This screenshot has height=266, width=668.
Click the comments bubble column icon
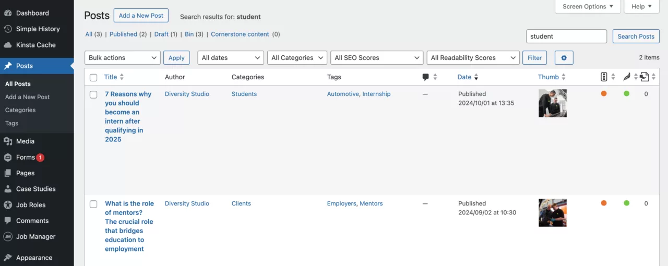tap(425, 77)
